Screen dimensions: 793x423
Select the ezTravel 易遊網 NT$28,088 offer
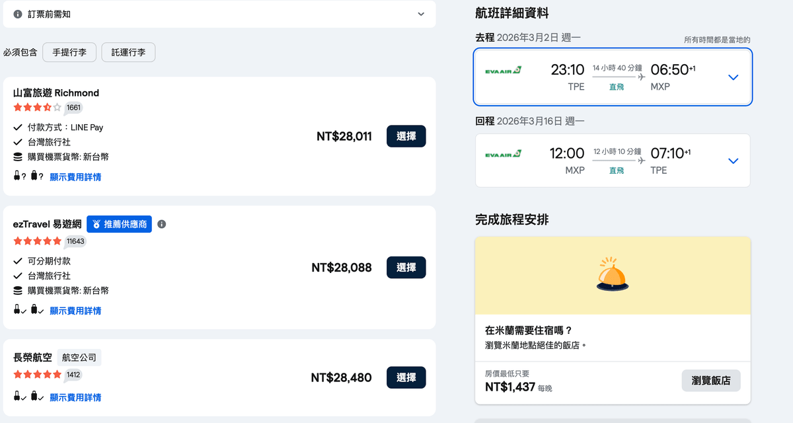[406, 267]
